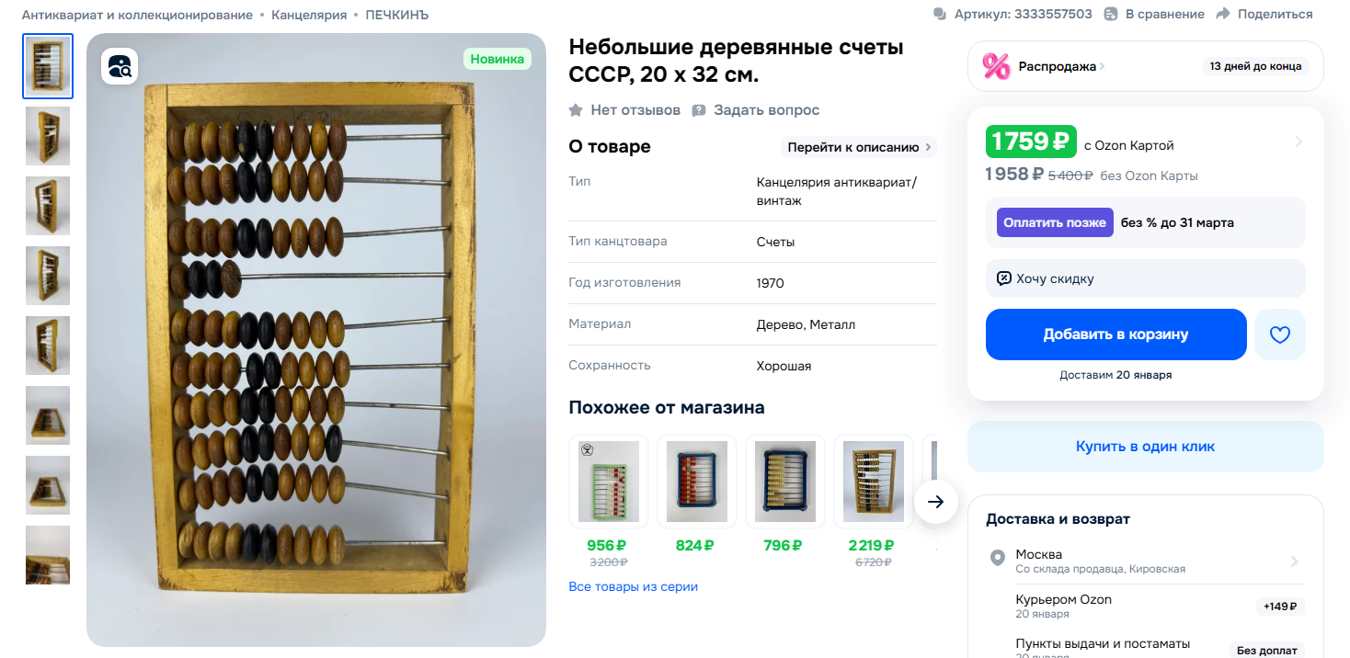Open Moscow delivery options chevron
Screen dimensions: 1350x658
tap(1294, 562)
